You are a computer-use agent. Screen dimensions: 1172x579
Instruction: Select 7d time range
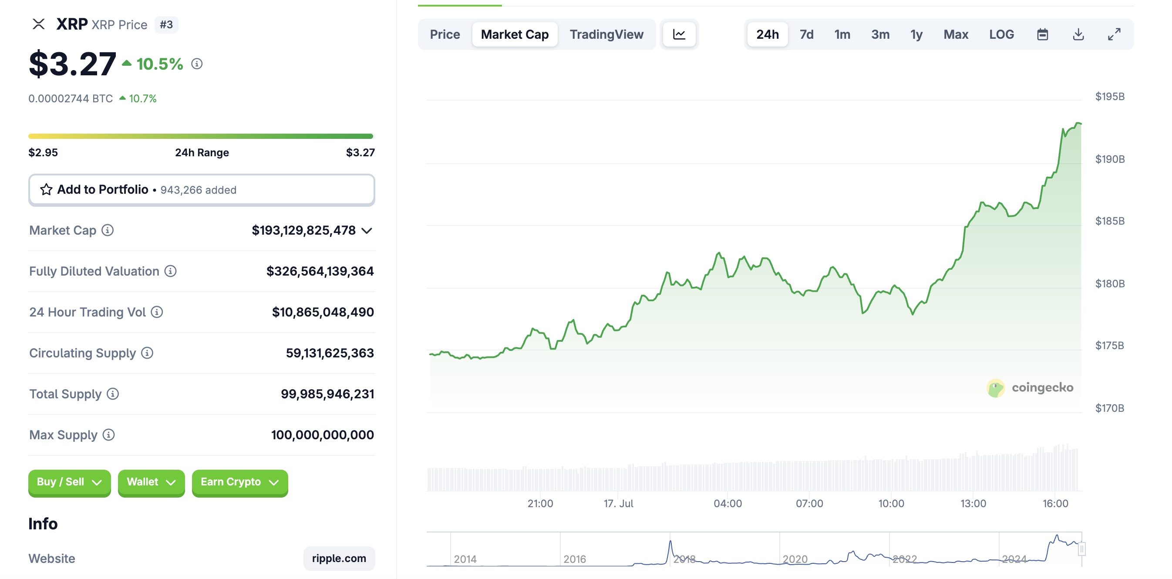(x=806, y=34)
